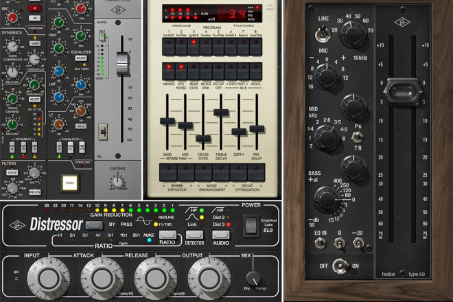
Task: Toggle the Distressor POWER rocker switch
Action: 251,226
